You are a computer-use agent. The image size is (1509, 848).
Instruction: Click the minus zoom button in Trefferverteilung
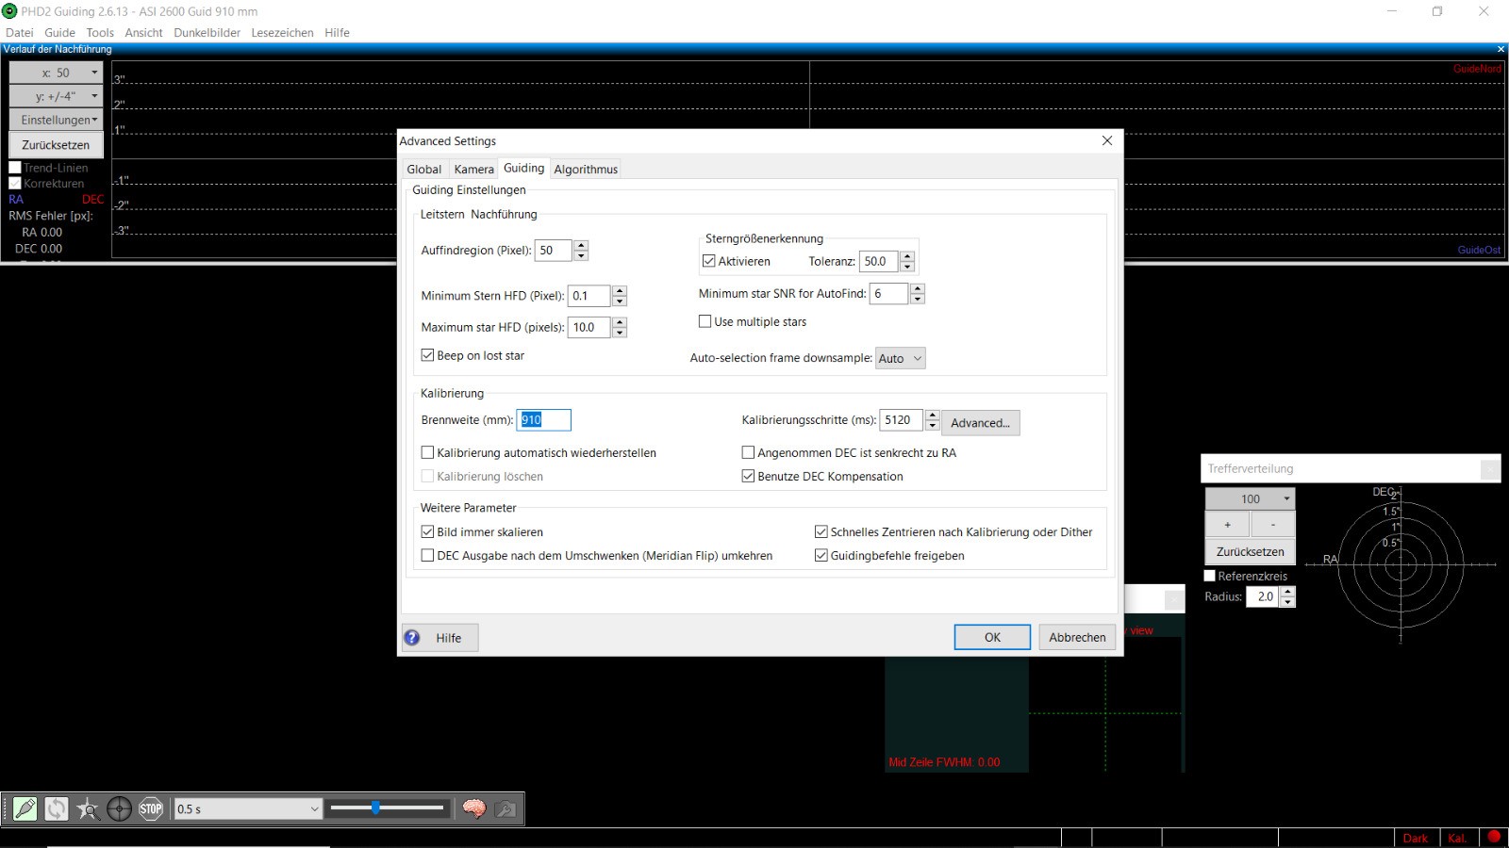pos(1273,525)
